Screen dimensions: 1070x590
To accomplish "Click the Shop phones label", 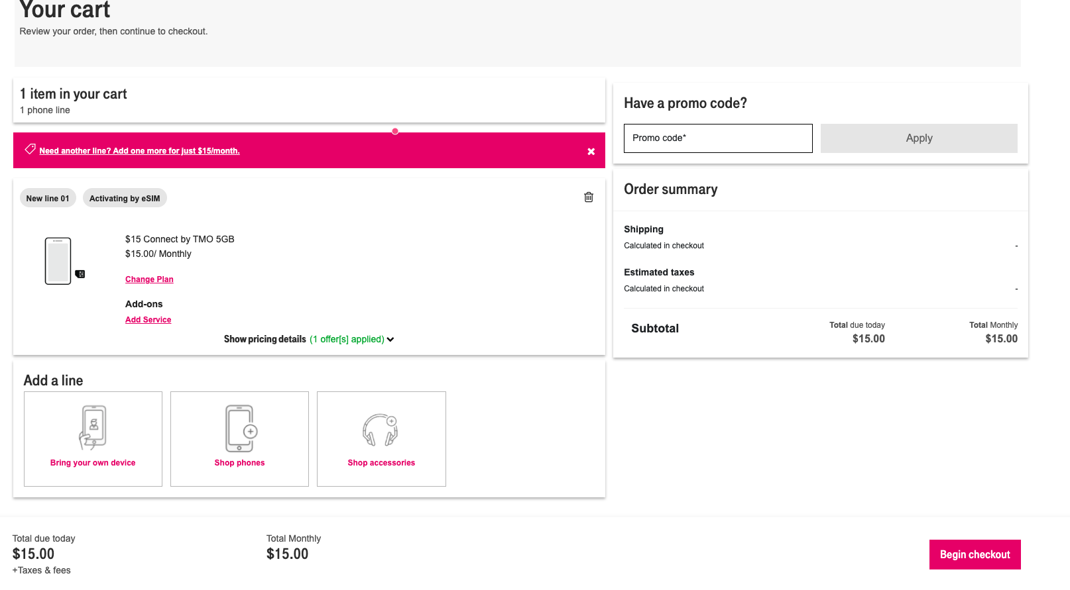I will tap(239, 463).
